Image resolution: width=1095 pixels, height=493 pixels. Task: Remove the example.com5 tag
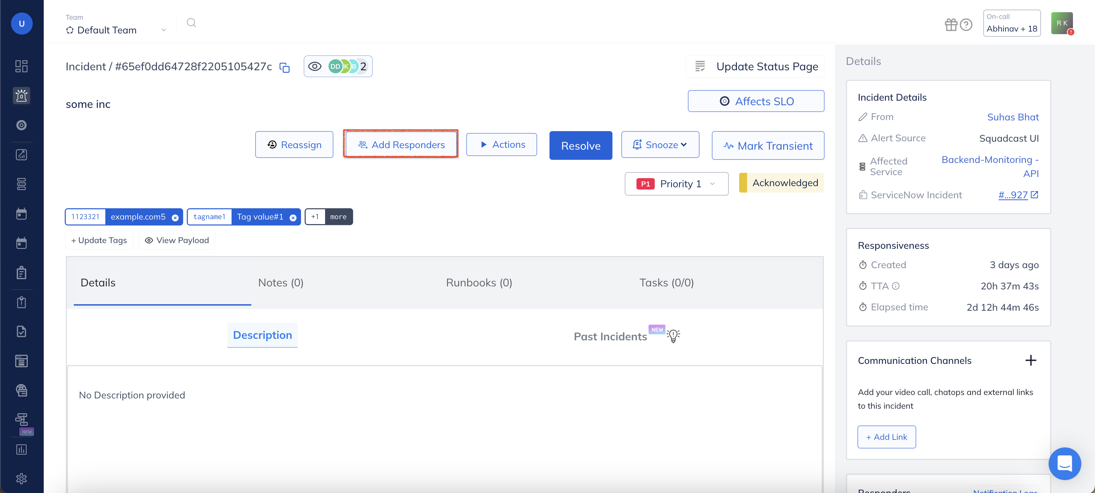175,217
